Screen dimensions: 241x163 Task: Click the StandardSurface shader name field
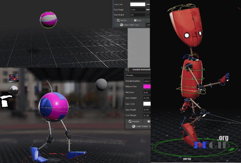pos(147,81)
